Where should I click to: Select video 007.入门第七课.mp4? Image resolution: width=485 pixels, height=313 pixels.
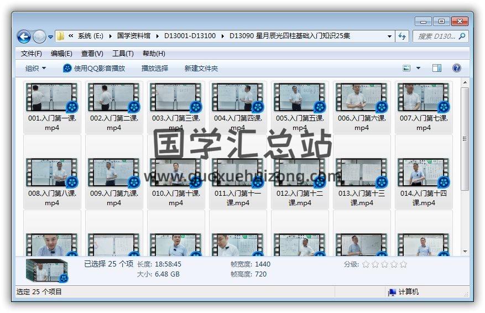pyautogui.click(x=424, y=107)
